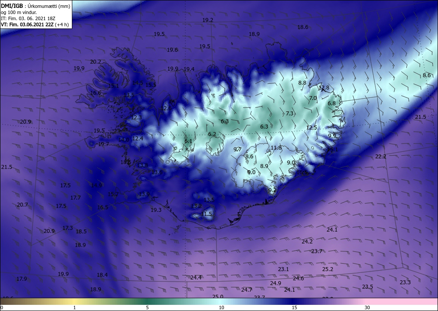Click the '24.4' value at bottom center

click(x=196, y=278)
